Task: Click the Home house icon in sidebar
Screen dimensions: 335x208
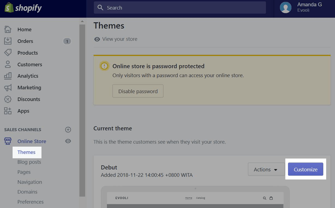Action: tap(8, 29)
